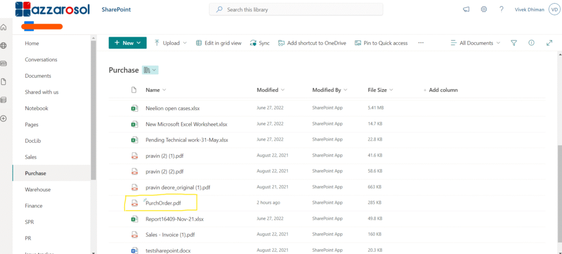Click the settings gear icon

(484, 9)
